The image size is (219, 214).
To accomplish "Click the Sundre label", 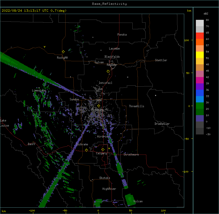I will [74, 99].
